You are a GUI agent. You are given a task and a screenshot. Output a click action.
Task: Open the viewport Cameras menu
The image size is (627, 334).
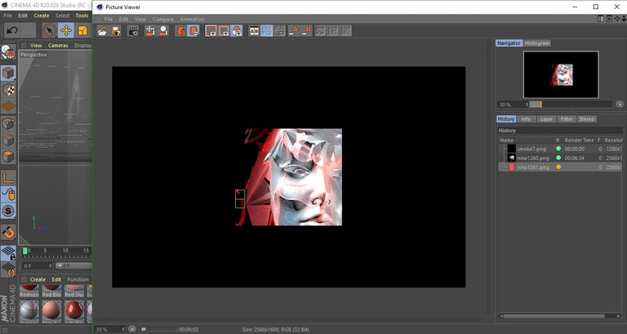pyautogui.click(x=58, y=45)
